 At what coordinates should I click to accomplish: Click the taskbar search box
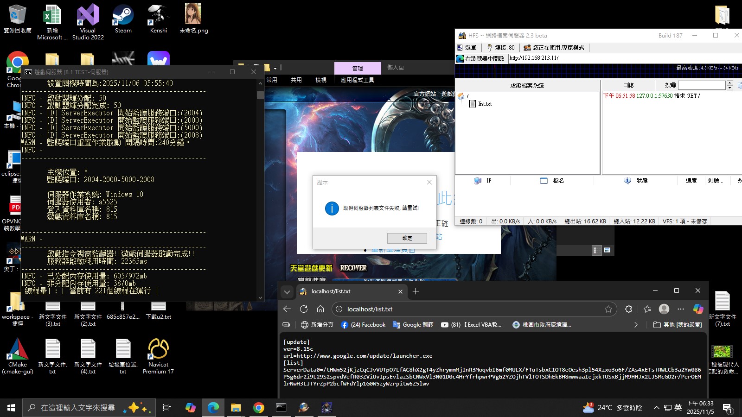(x=89, y=408)
